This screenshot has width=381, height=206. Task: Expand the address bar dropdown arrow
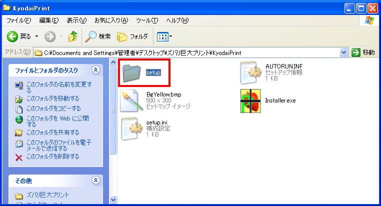[x=343, y=52]
